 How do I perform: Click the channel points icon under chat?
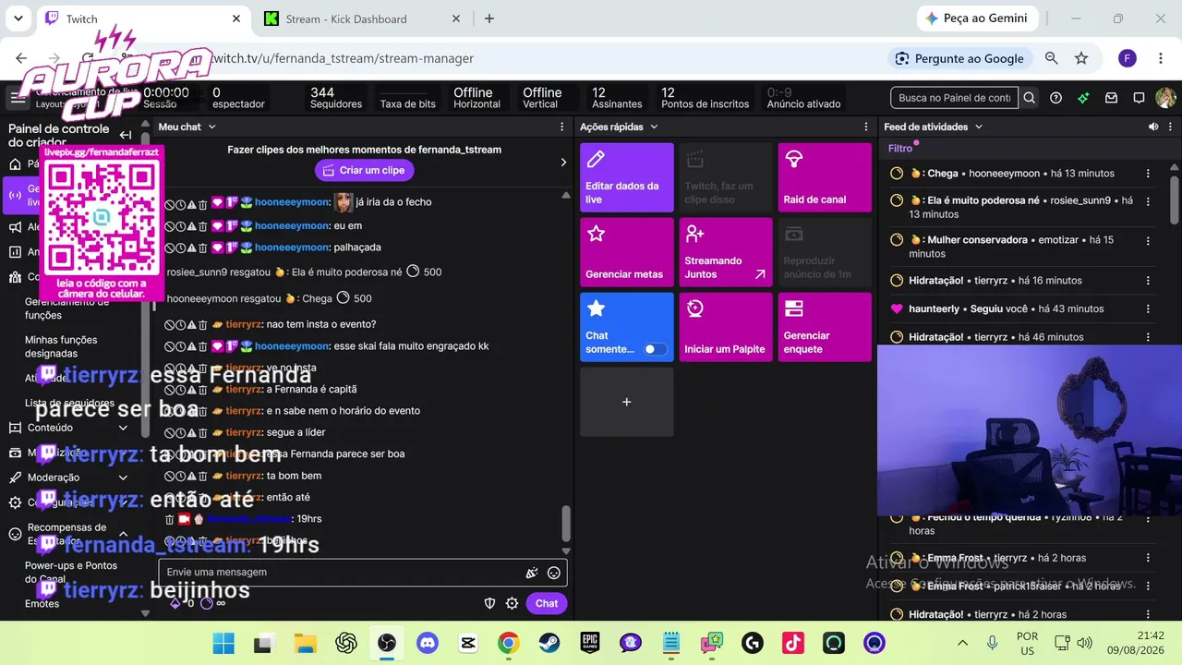coord(207,603)
